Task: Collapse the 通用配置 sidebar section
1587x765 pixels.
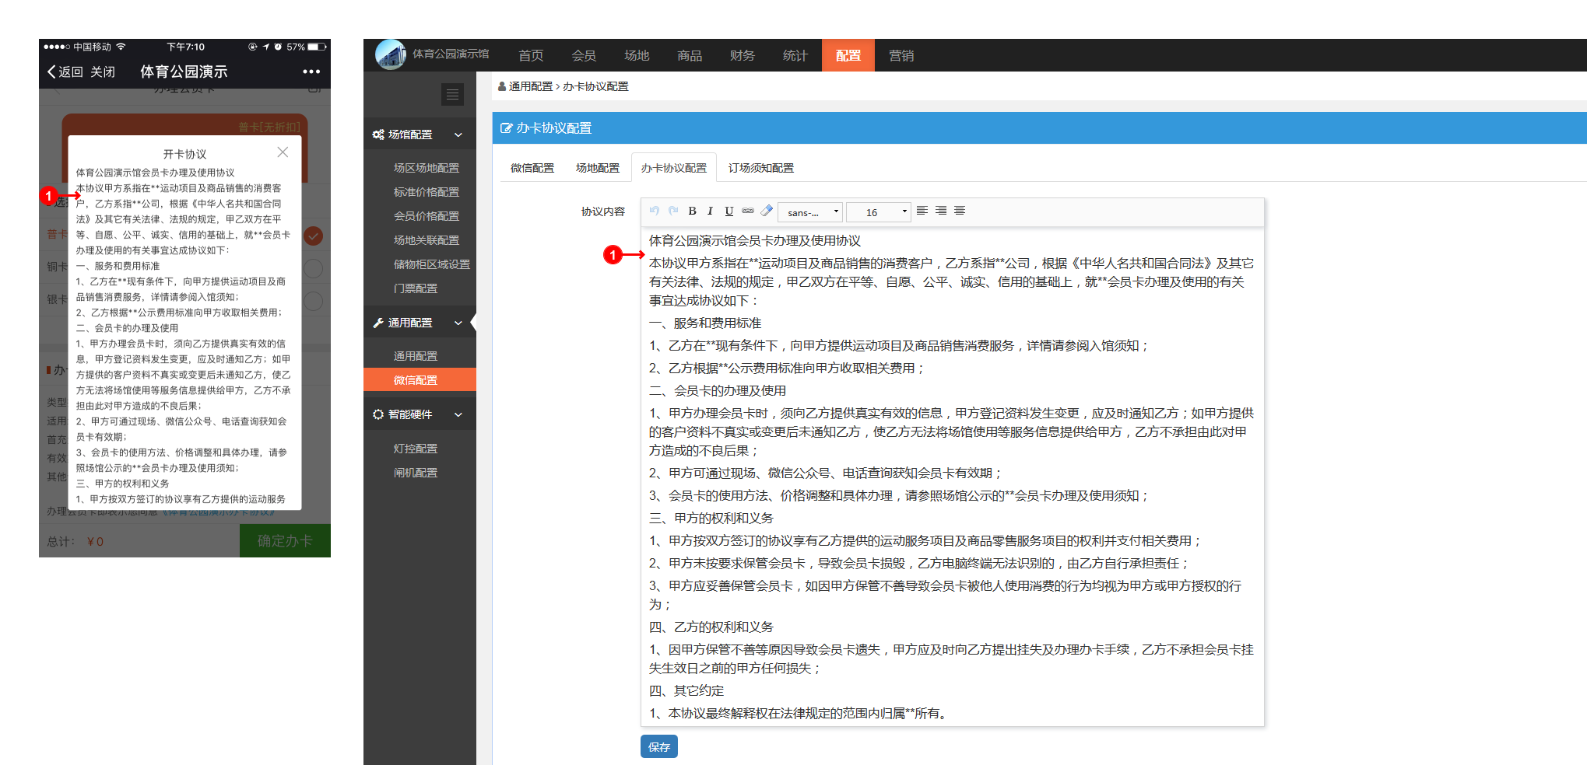Action: [x=458, y=323]
